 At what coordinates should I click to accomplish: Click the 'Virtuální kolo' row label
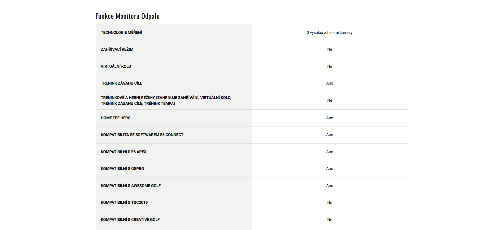116,66
